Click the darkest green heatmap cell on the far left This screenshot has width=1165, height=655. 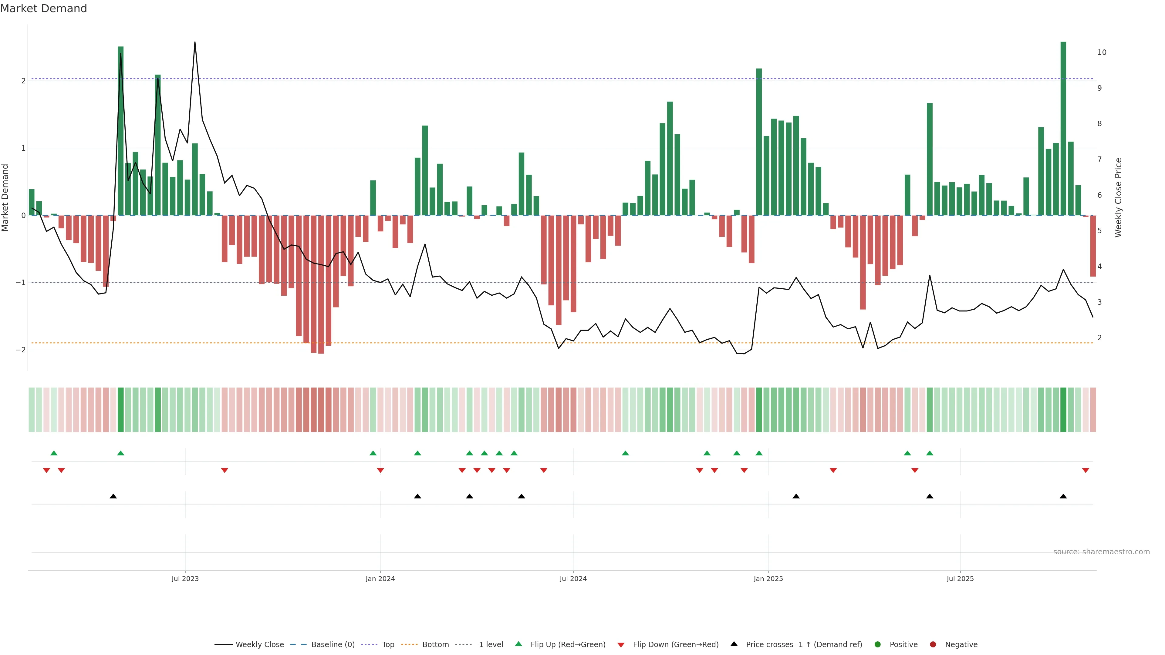pos(120,409)
